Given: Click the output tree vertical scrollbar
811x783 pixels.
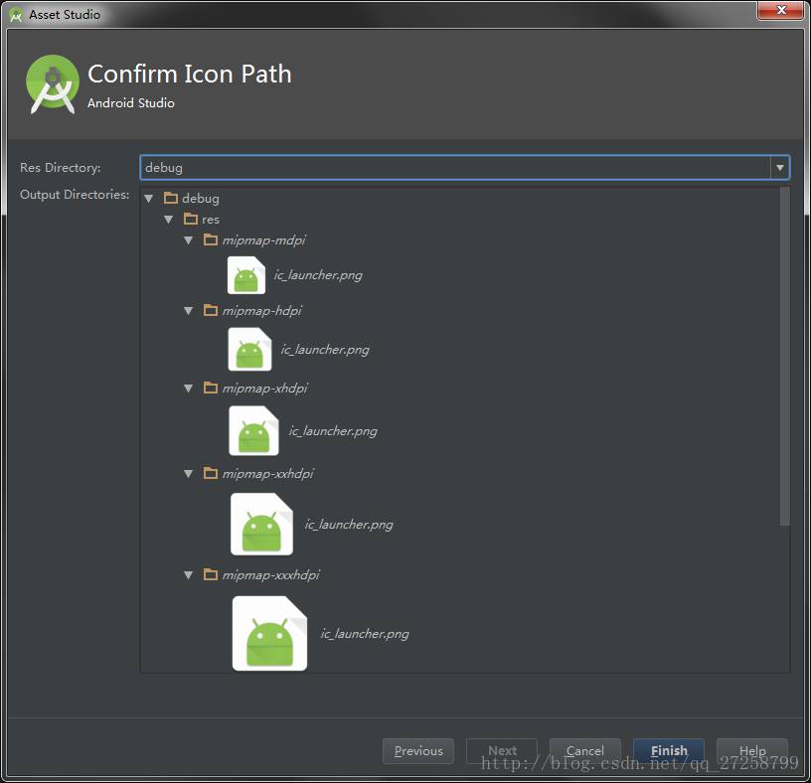Looking at the screenshot, I should coord(784,357).
